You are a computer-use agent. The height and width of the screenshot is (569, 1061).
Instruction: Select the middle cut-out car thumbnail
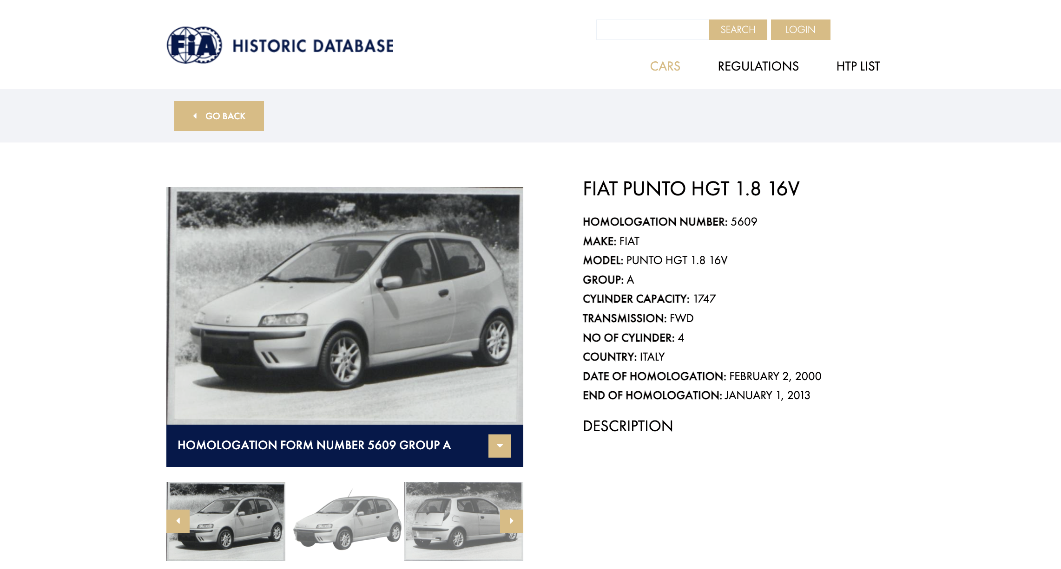click(345, 521)
